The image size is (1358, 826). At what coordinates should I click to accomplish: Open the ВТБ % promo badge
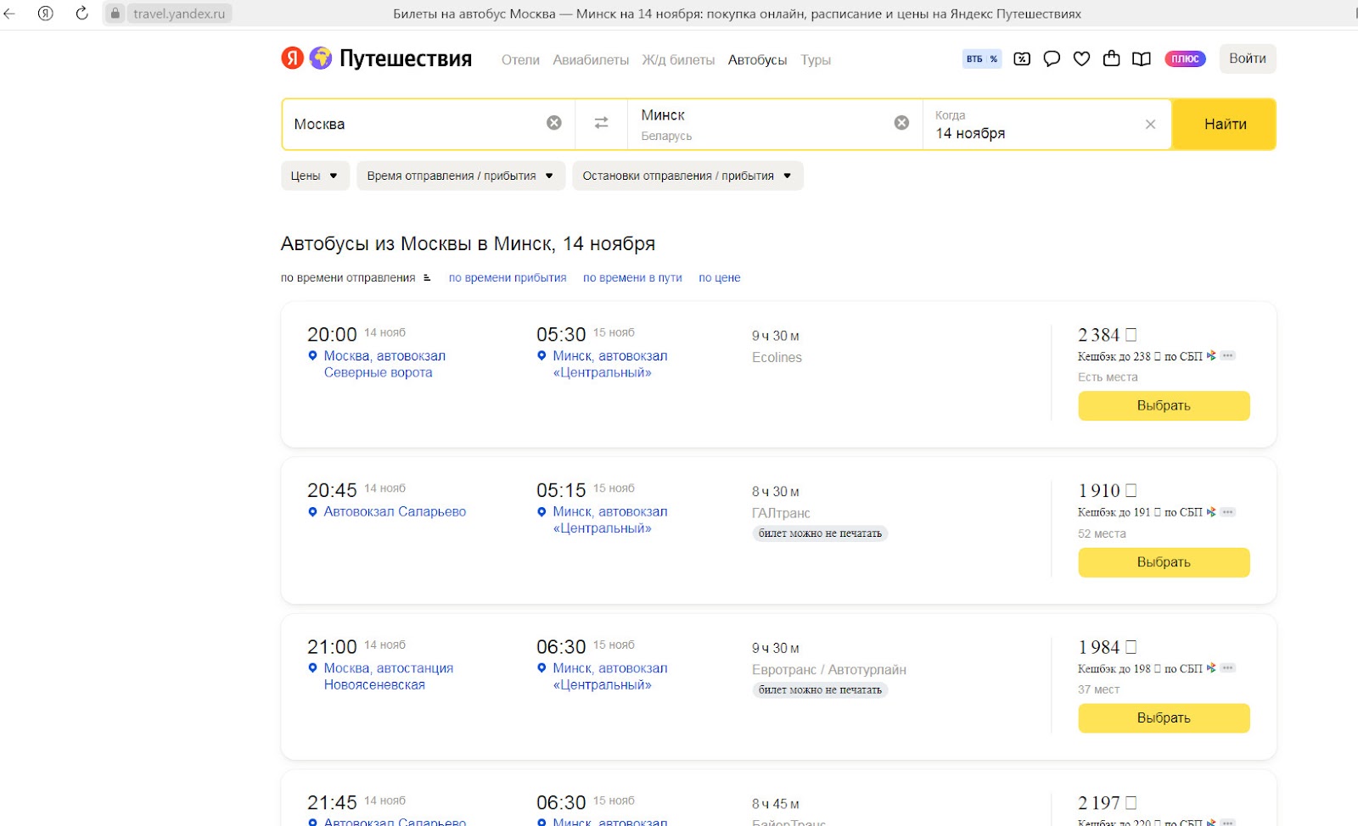pos(981,59)
